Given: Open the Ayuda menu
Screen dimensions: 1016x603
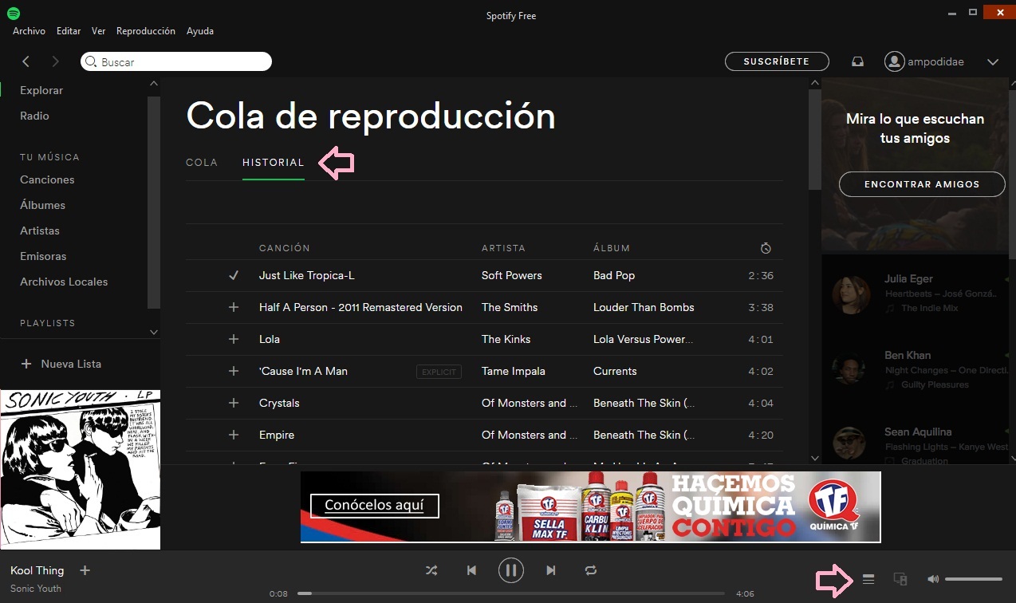Looking at the screenshot, I should point(200,31).
